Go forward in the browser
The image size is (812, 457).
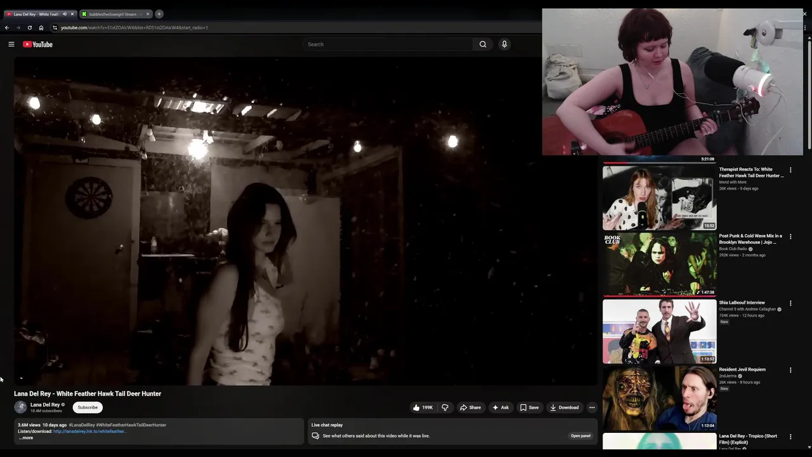click(x=18, y=27)
